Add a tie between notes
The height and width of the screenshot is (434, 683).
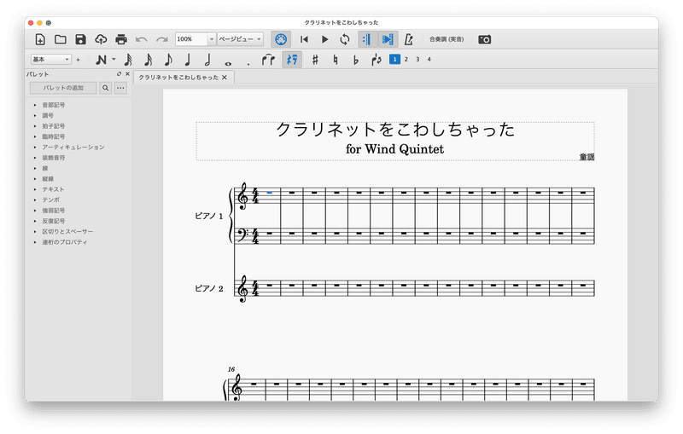click(268, 60)
